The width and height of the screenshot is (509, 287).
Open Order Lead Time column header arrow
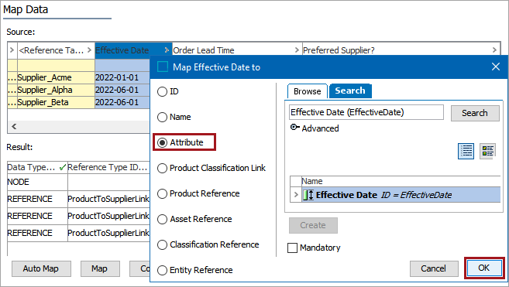297,50
